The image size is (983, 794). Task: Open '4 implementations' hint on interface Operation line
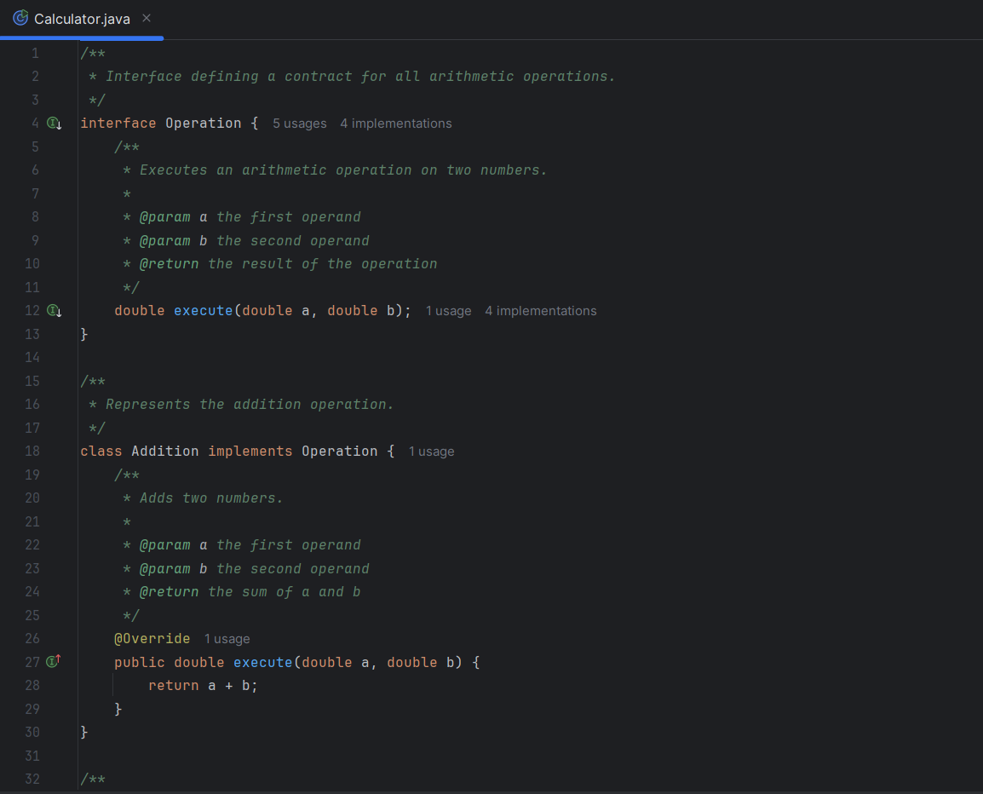pos(395,124)
